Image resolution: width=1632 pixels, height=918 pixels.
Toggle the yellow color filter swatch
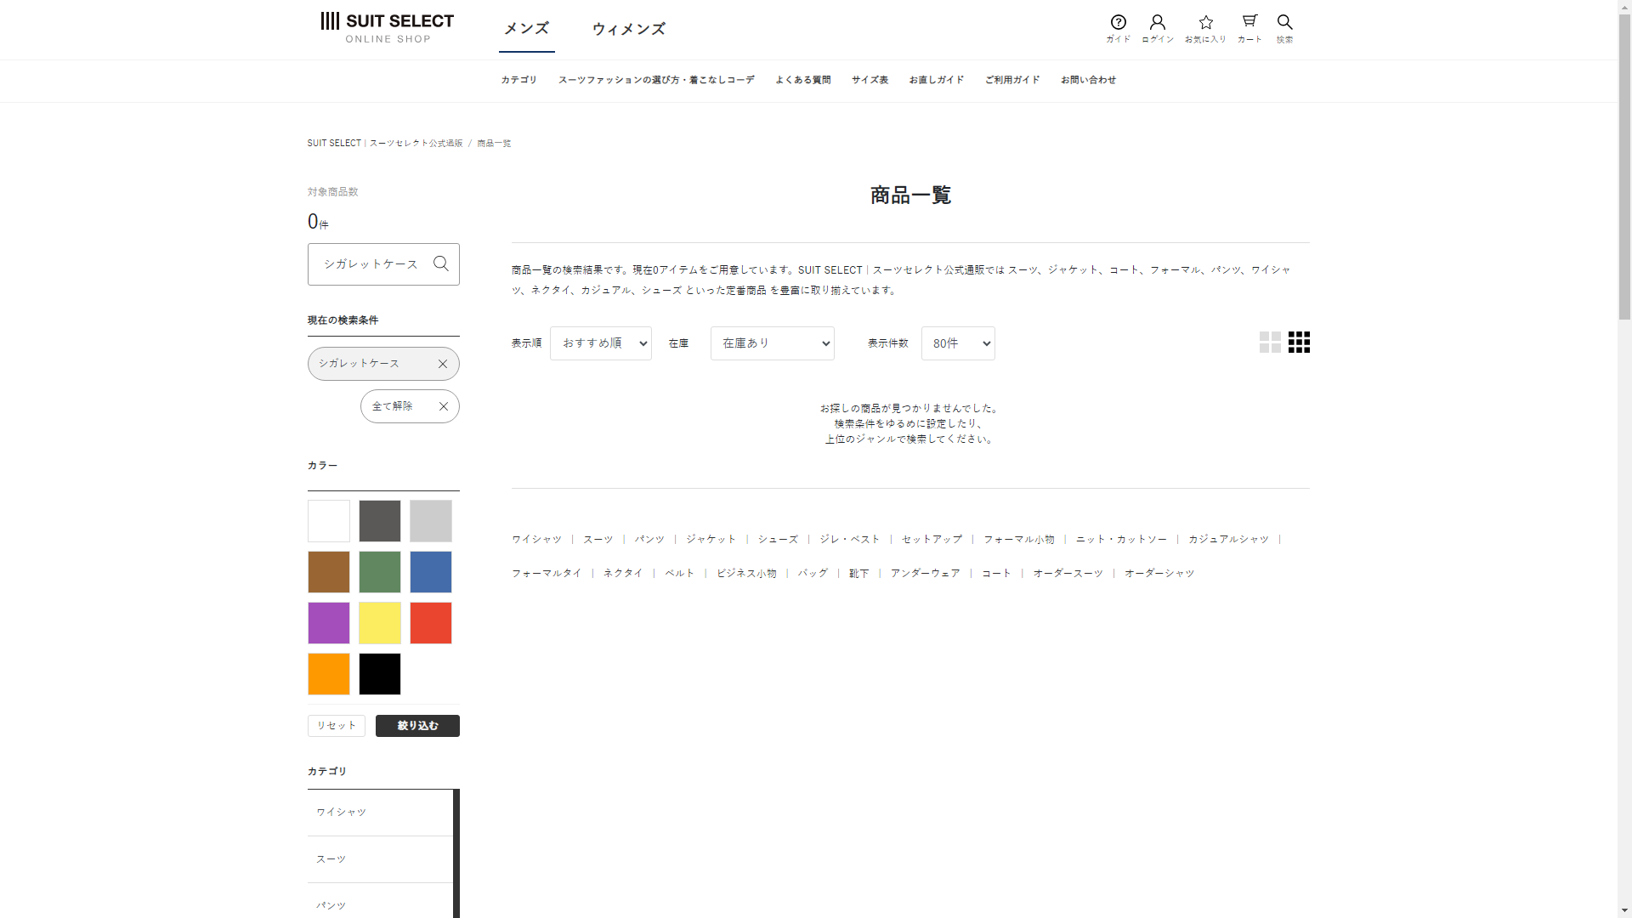pyautogui.click(x=380, y=623)
